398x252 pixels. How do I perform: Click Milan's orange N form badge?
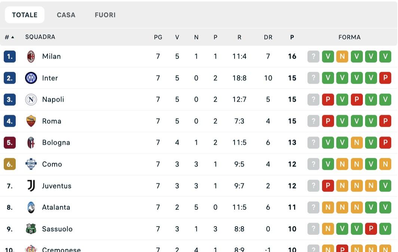coord(342,56)
